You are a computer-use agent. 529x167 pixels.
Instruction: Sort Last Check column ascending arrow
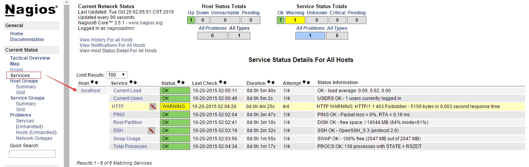coord(221,83)
